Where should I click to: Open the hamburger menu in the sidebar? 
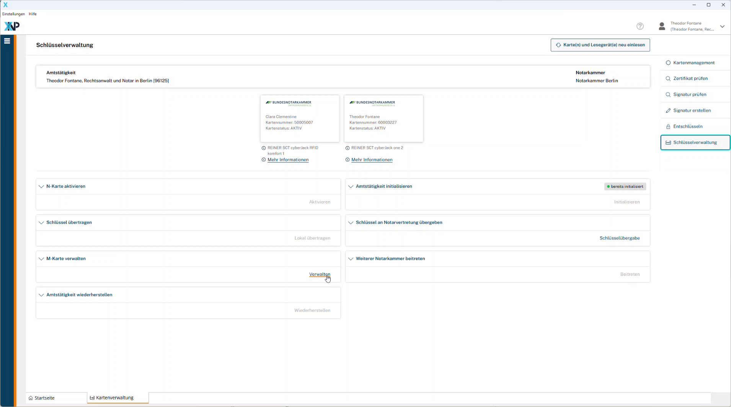(7, 41)
